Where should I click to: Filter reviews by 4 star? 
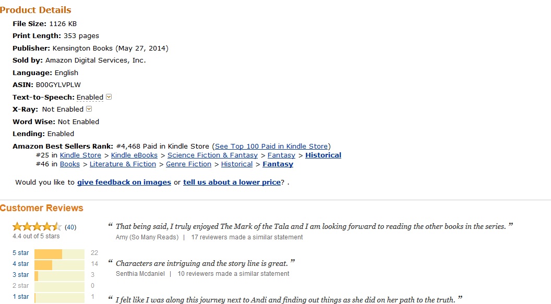tap(21, 264)
